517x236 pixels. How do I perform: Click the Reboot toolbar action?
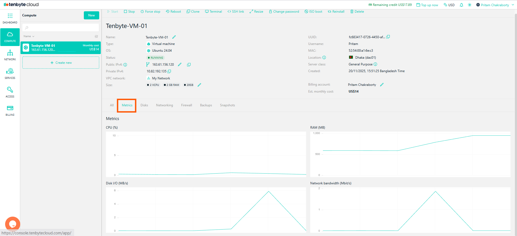173,12
